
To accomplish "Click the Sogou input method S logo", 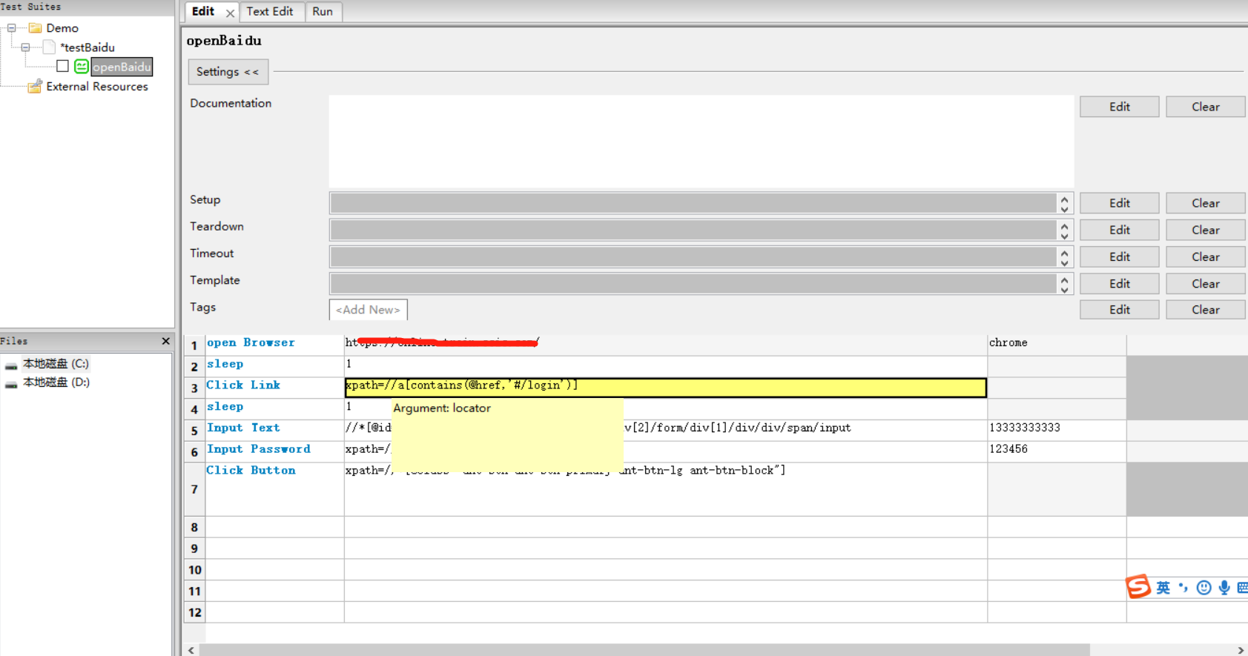I will [1138, 586].
